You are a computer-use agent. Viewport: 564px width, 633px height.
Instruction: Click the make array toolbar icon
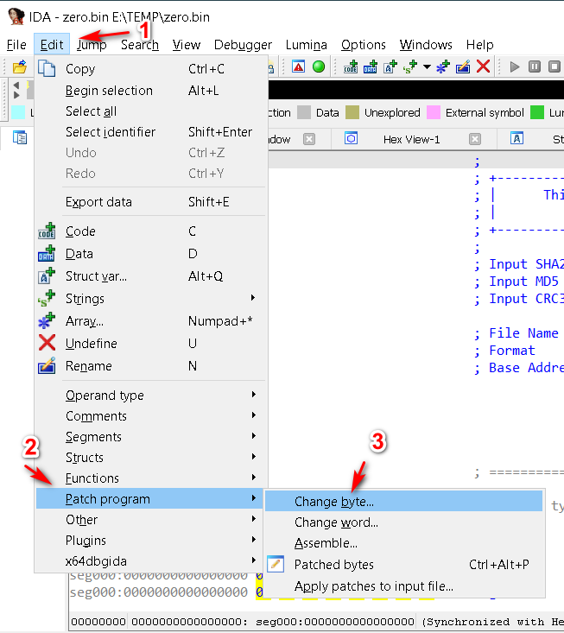coord(443,66)
